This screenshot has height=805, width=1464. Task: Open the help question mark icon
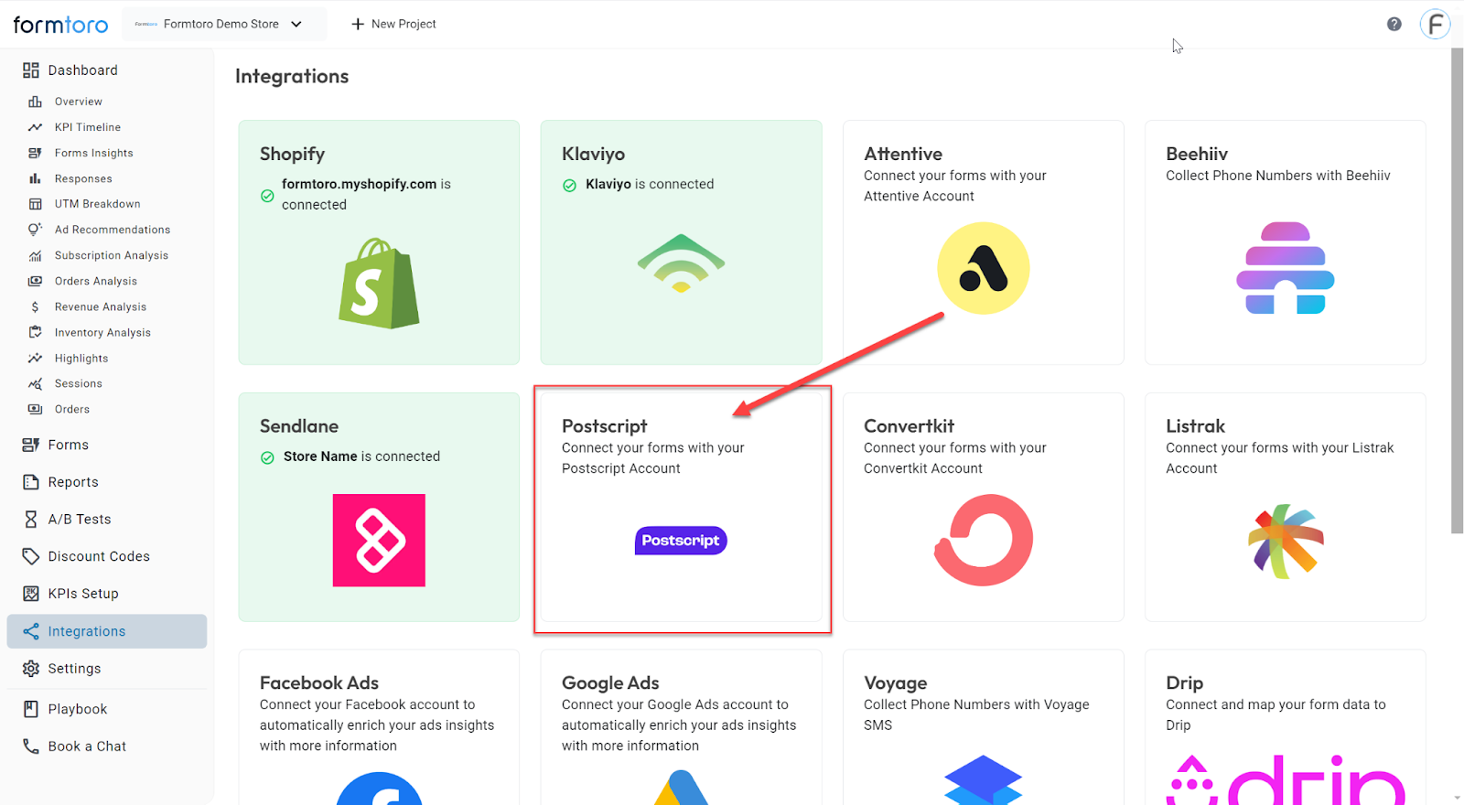1394,24
